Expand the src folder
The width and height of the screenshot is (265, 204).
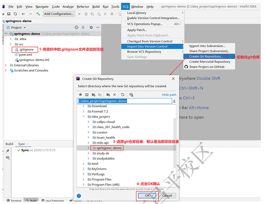click(11, 44)
